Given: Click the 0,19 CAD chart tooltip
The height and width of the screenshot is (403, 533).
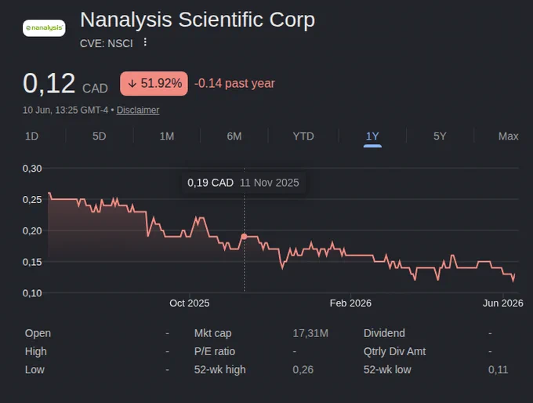Looking at the screenshot, I should [x=244, y=183].
